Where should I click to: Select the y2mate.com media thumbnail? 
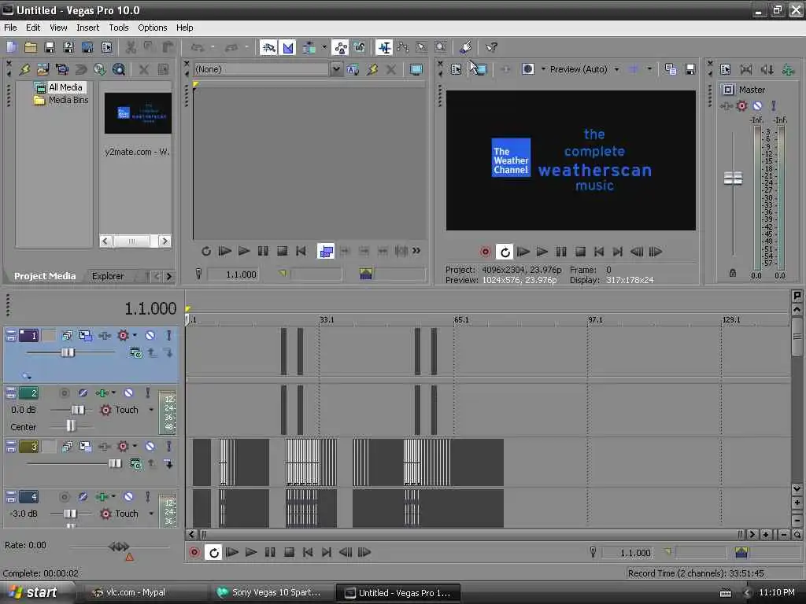pos(138,113)
